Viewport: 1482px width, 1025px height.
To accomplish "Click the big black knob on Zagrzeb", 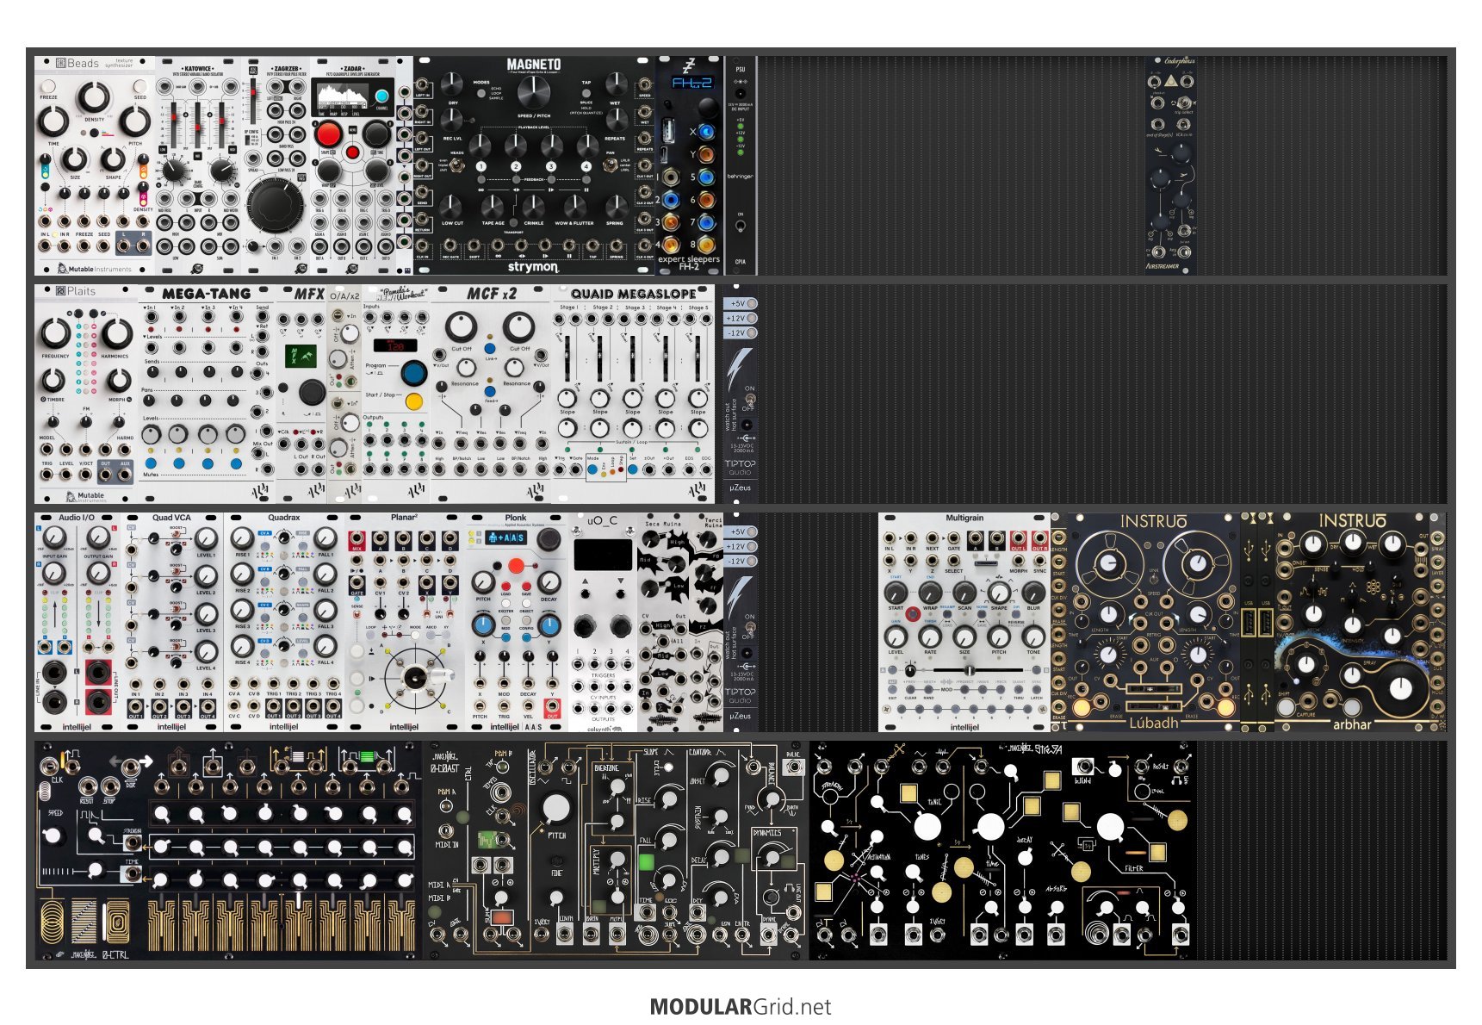I will click(x=275, y=205).
